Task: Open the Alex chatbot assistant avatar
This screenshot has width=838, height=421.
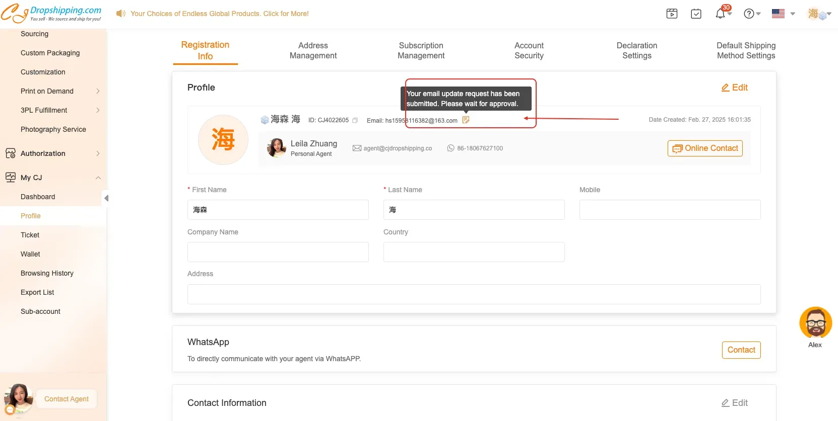Action: (815, 323)
